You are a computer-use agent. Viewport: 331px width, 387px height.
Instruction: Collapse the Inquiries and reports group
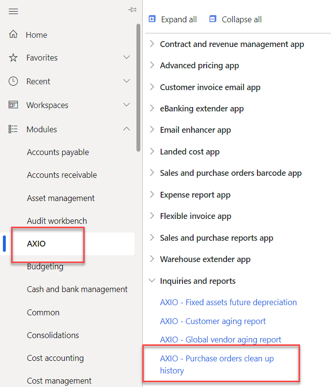[x=152, y=281]
